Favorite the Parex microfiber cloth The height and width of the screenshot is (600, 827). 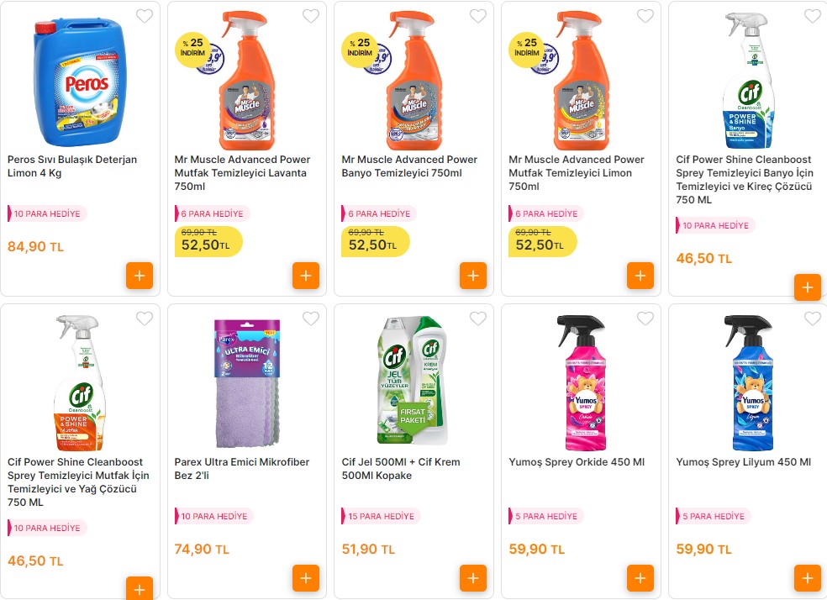(x=311, y=318)
